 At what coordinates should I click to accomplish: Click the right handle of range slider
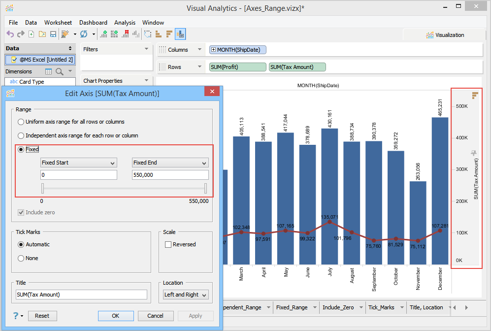coord(205,188)
